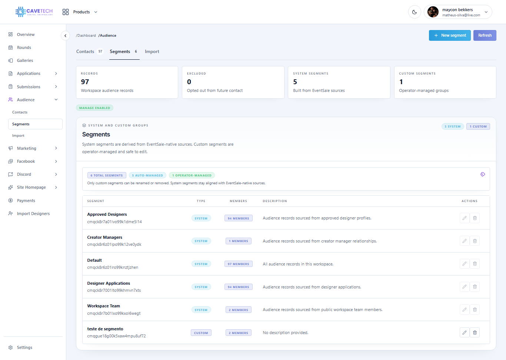Click the Payments dollar icon
This screenshot has width=506, height=360.
[x=10, y=201]
